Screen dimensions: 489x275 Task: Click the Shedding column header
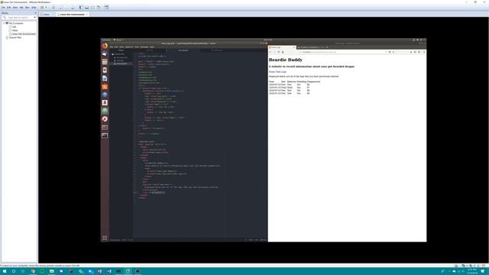[x=302, y=82]
